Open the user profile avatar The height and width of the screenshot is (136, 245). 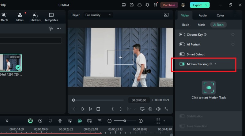pos(183,5)
